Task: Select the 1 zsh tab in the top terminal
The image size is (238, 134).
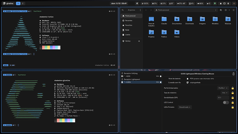Action: tap(12, 65)
